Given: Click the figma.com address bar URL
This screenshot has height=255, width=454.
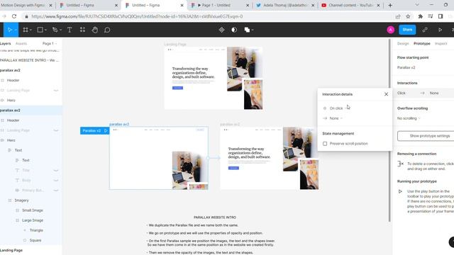Looking at the screenshot, I should (x=137, y=16).
